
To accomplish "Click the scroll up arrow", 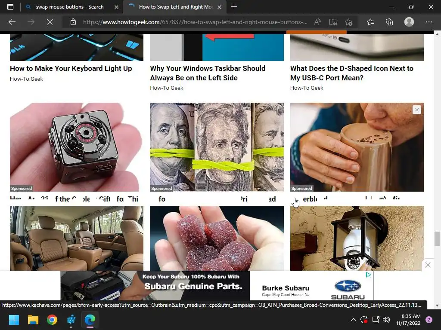I will 437,34.
